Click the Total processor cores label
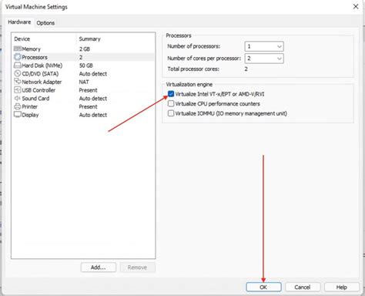365x296 pixels. pos(193,69)
